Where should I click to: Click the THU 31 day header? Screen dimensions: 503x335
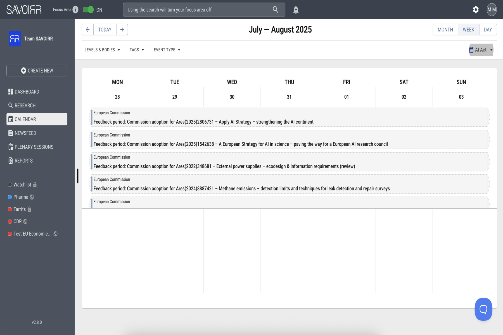289,89
